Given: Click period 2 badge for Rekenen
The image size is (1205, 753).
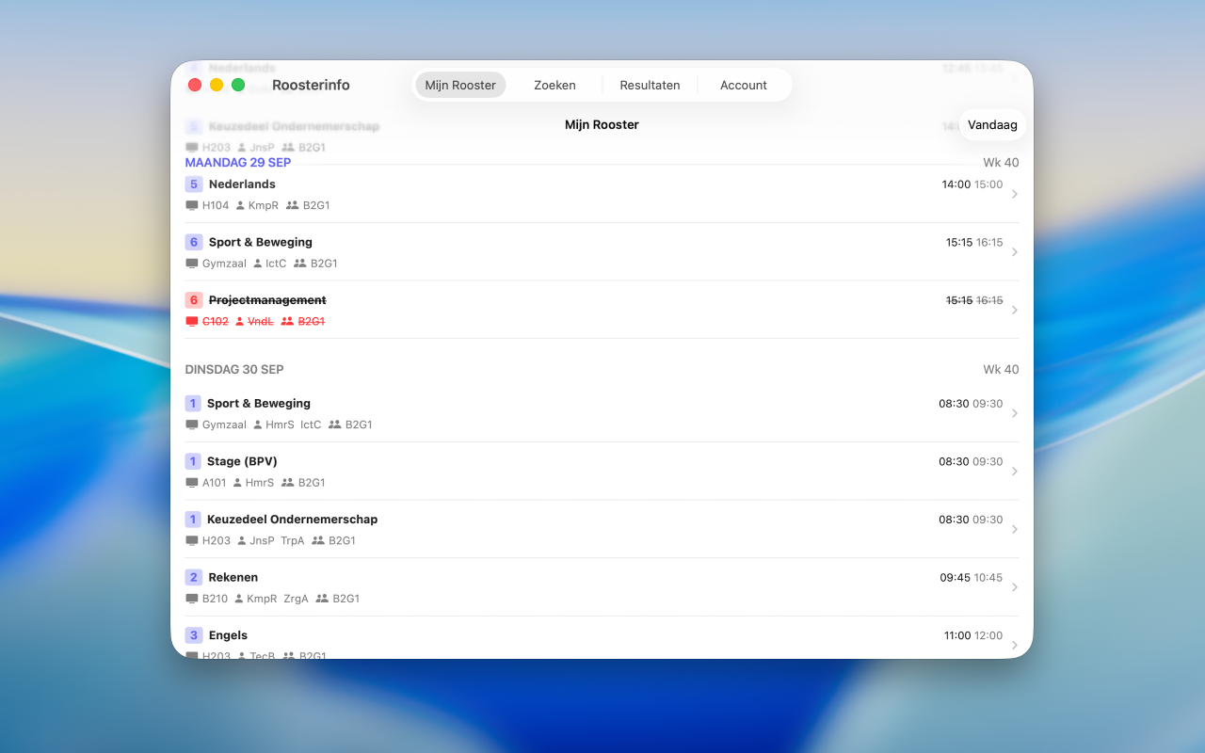Looking at the screenshot, I should tap(194, 577).
